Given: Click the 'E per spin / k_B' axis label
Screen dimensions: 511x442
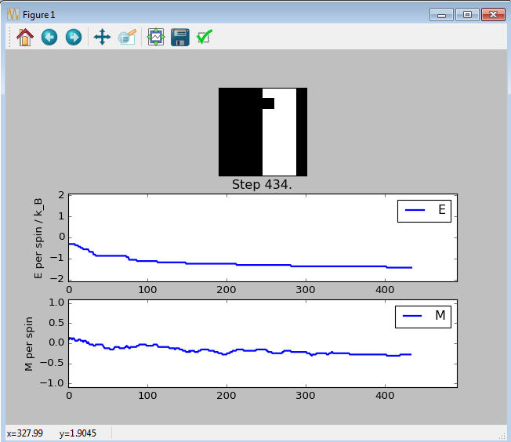Looking at the screenshot, I should tap(38, 238).
